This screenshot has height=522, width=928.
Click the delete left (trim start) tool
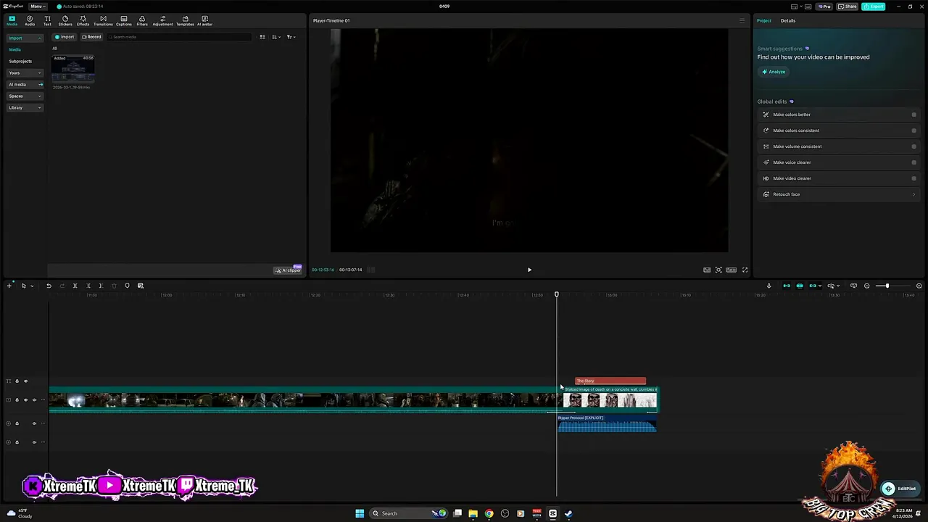(x=88, y=286)
